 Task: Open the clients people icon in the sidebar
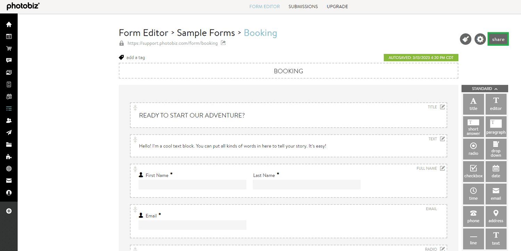coord(9,120)
